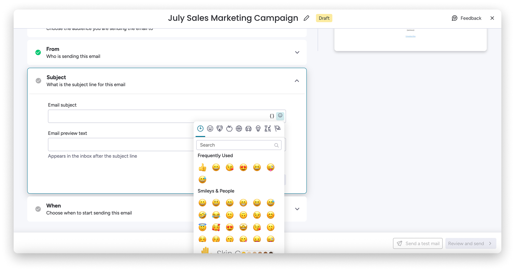Click "Appears in the inbox after the subject line"
The image size is (515, 271).
click(x=93, y=156)
